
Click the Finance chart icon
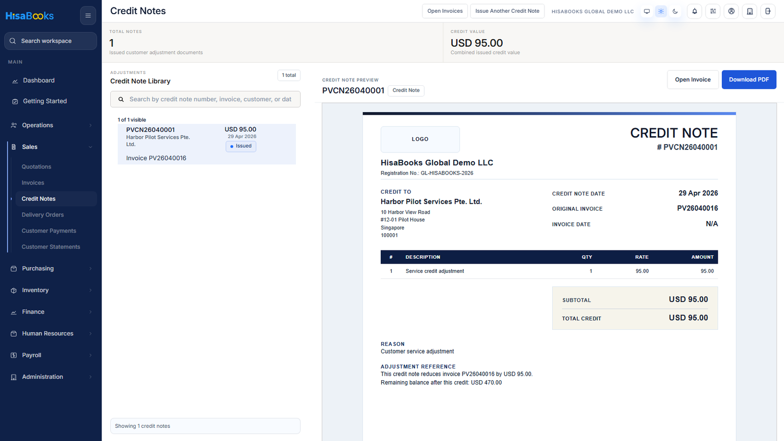[14, 312]
